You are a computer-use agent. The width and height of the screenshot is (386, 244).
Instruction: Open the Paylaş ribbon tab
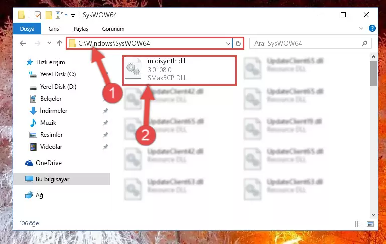pyautogui.click(x=81, y=29)
